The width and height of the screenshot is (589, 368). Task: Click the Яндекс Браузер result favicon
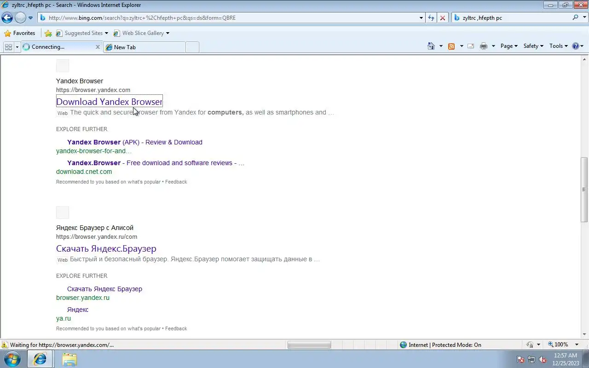click(x=63, y=213)
